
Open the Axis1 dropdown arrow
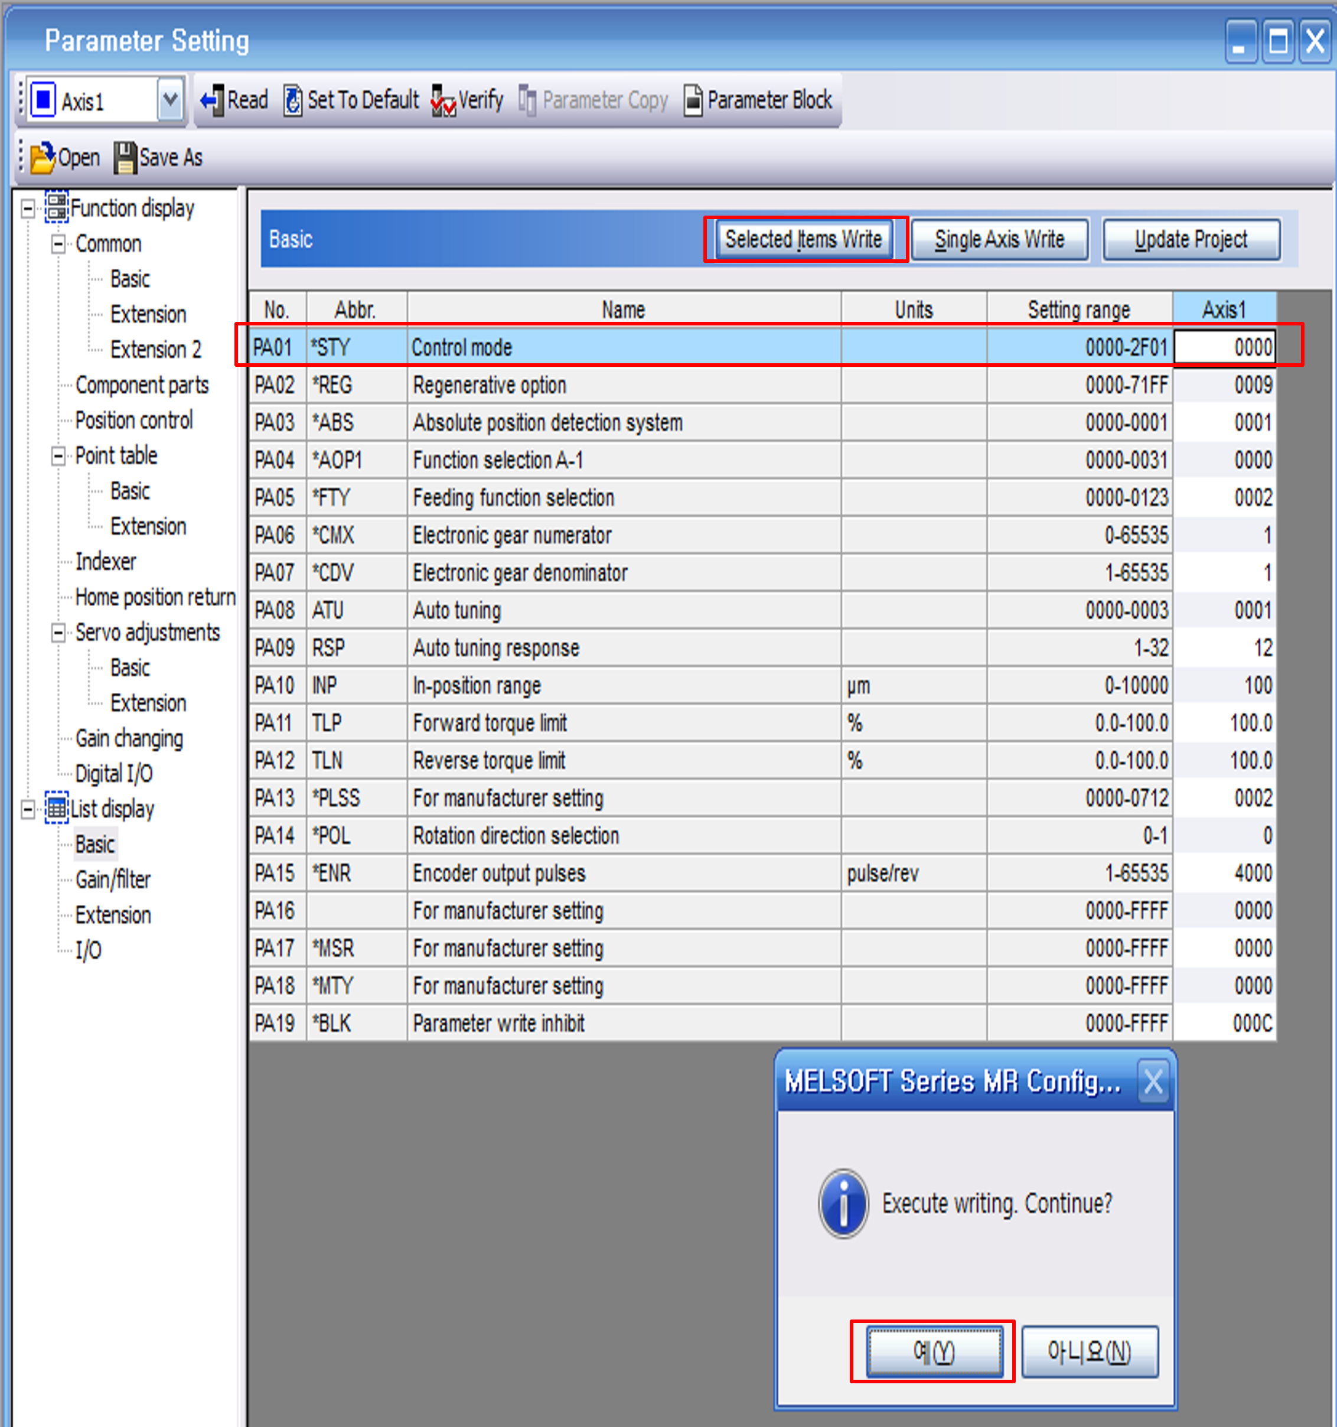click(x=171, y=100)
